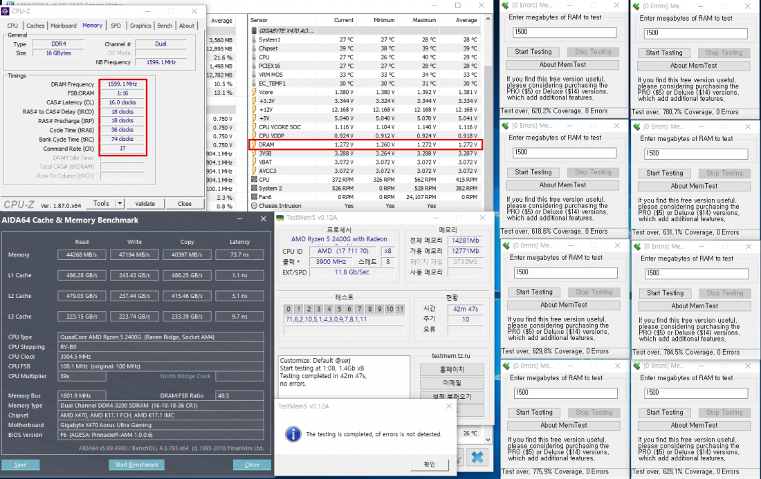Open the About tab in CPU-Z
Image resolution: width=761 pixels, height=479 pixels.
click(x=186, y=26)
